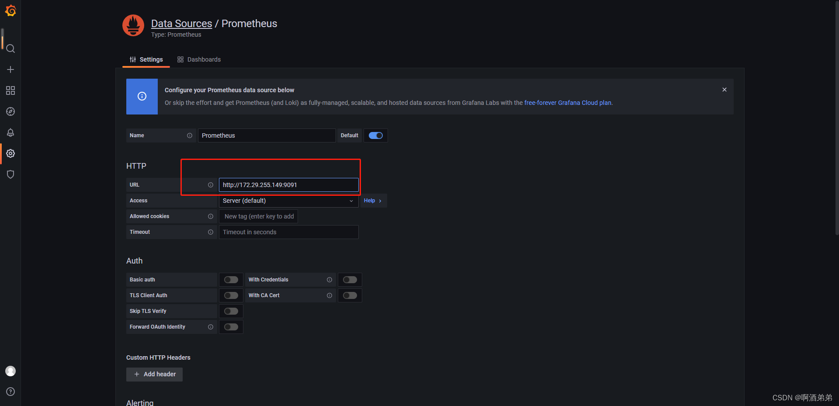This screenshot has width=839, height=406.
Task: Open the Help question mark icon
Action: (10, 392)
